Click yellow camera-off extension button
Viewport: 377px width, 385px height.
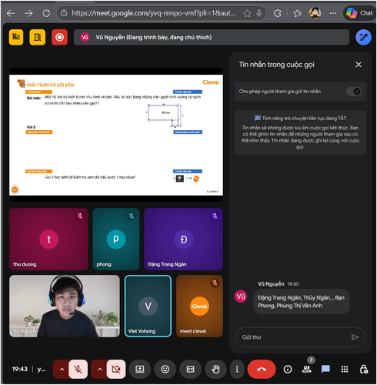click(x=16, y=37)
